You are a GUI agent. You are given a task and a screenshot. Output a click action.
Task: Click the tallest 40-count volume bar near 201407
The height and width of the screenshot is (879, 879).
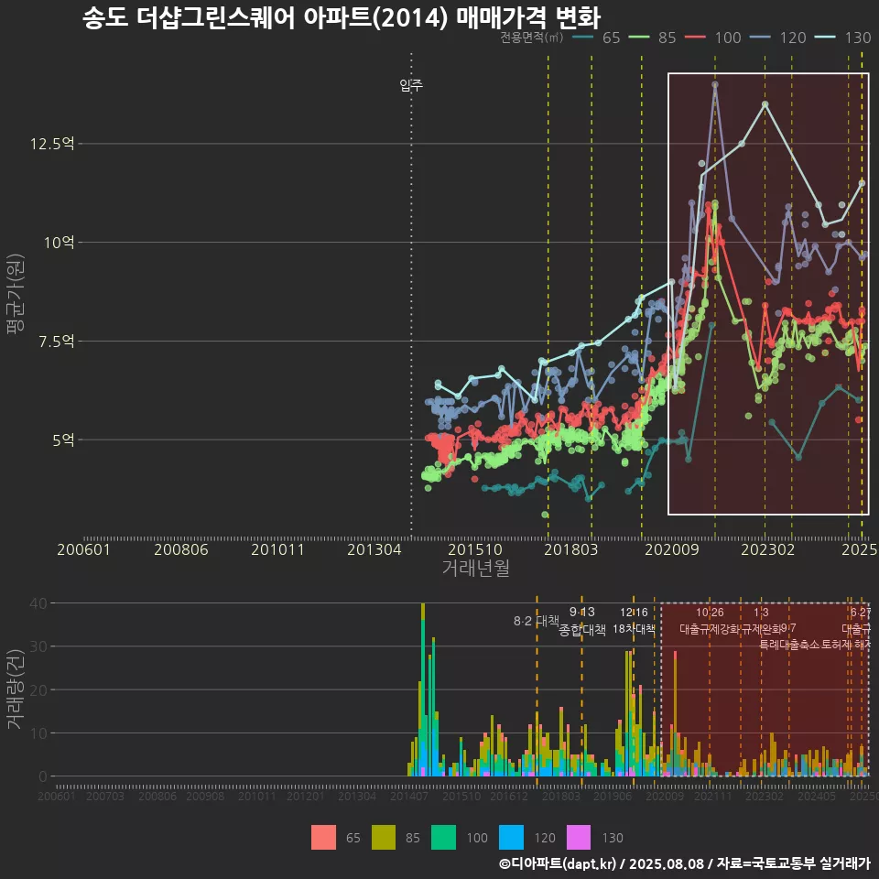[423, 689]
